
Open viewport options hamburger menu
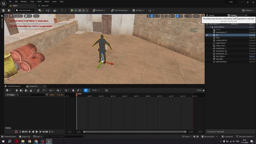[x=6, y=16]
